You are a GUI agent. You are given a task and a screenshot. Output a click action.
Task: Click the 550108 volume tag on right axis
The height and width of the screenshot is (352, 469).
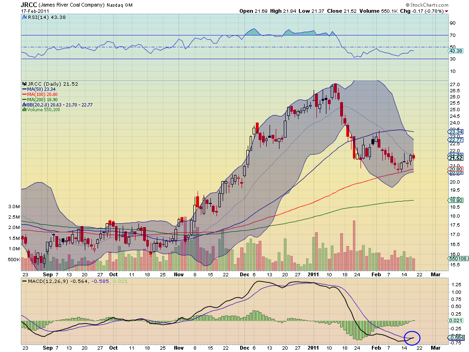tap(459, 258)
